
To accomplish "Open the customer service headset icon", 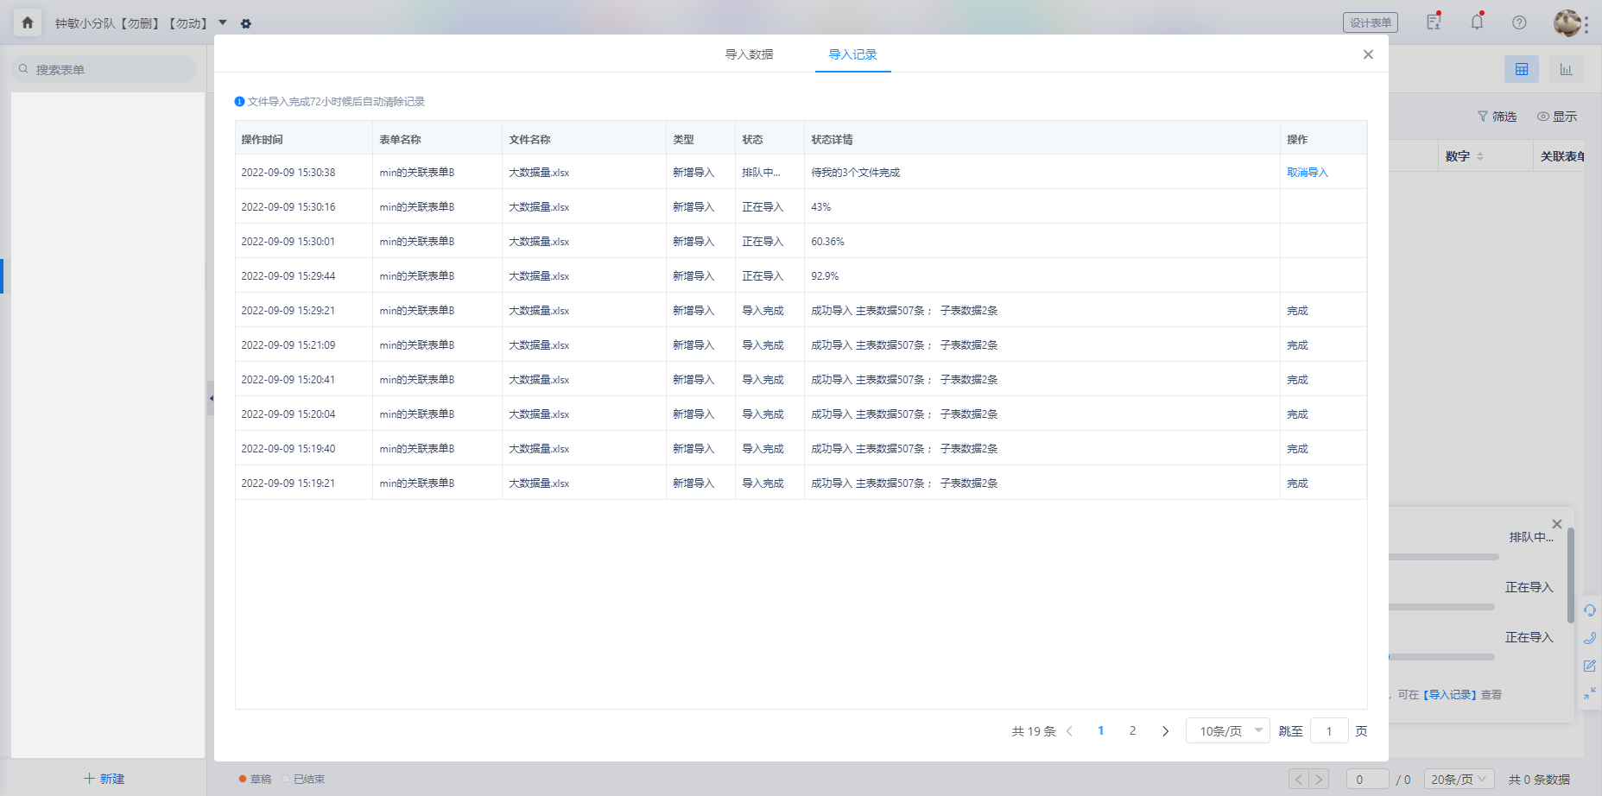I will coord(1590,610).
